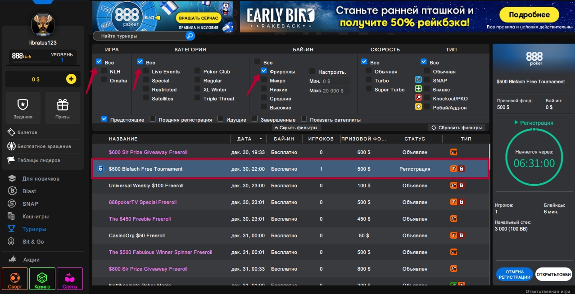Click ВРАЩАТЬ СЕЙЧАС on 888poker banner
The width and height of the screenshot is (575, 294).
click(x=198, y=18)
